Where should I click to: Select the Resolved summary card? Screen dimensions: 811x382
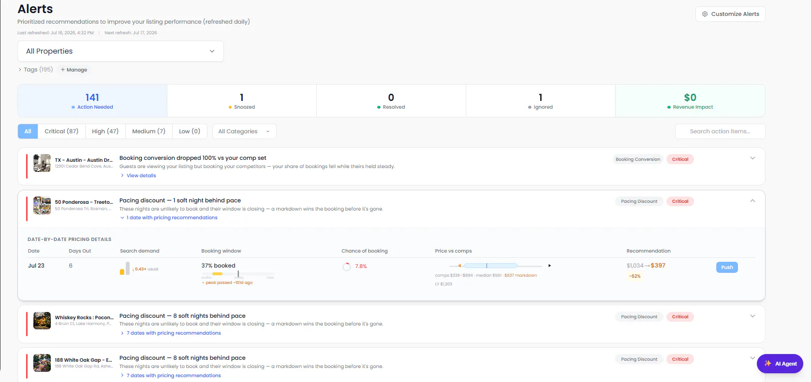pyautogui.click(x=391, y=101)
